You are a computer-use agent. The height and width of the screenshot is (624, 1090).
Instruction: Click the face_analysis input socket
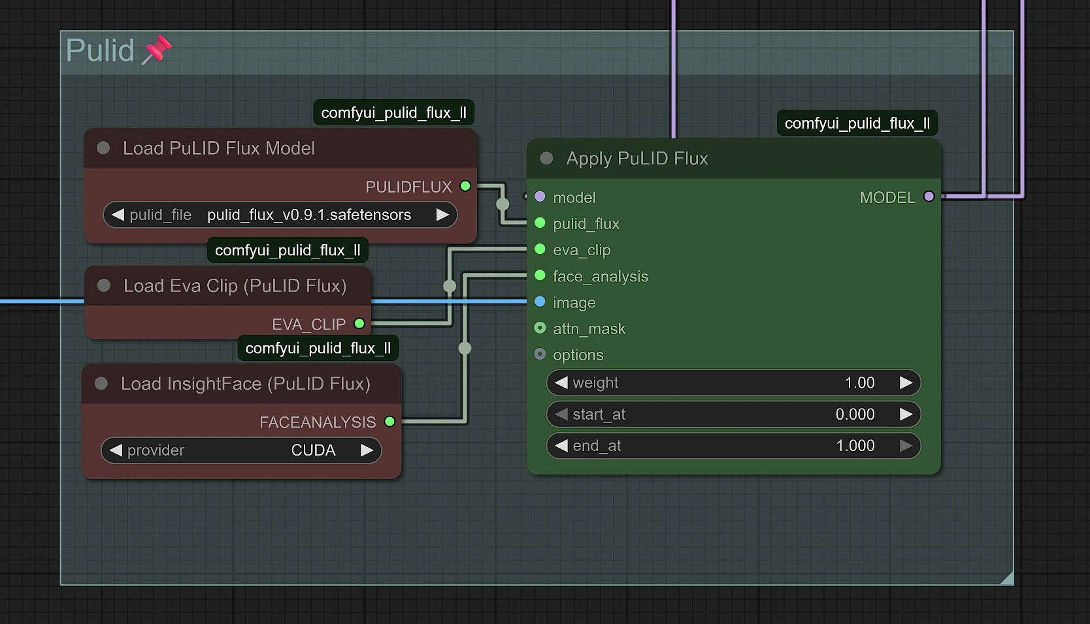pyautogui.click(x=540, y=275)
